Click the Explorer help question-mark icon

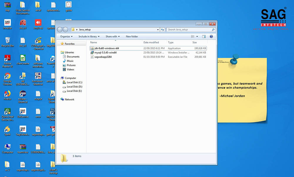coord(211,37)
